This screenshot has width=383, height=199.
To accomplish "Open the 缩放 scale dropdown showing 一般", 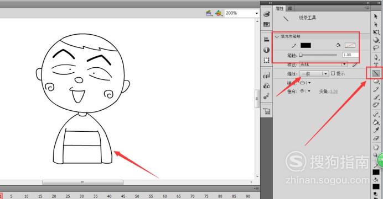I will click(314, 74).
